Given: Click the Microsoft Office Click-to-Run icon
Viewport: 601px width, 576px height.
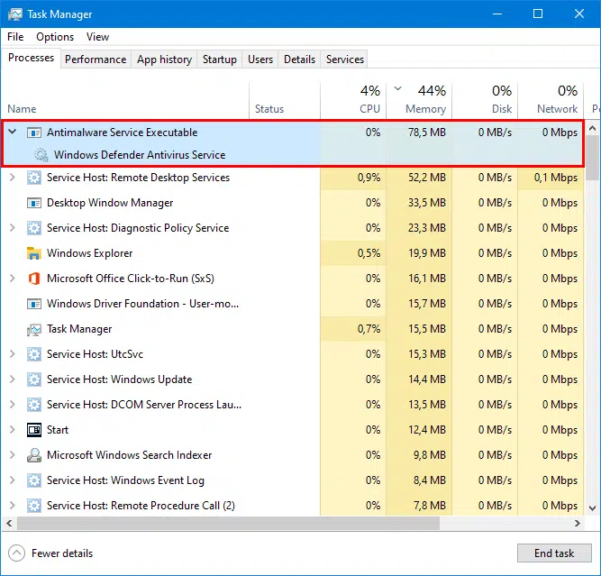Looking at the screenshot, I should (x=34, y=279).
